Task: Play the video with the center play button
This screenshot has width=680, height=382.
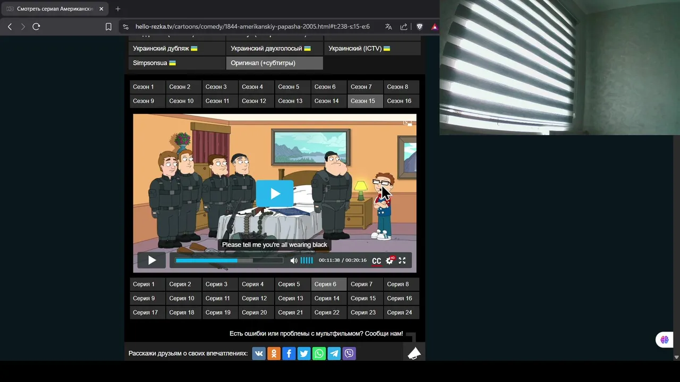Action: click(x=275, y=194)
